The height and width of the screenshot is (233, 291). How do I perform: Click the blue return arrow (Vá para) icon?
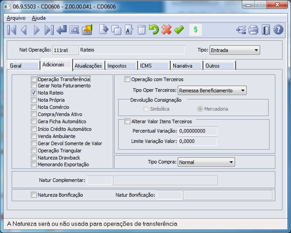[x=62, y=30]
